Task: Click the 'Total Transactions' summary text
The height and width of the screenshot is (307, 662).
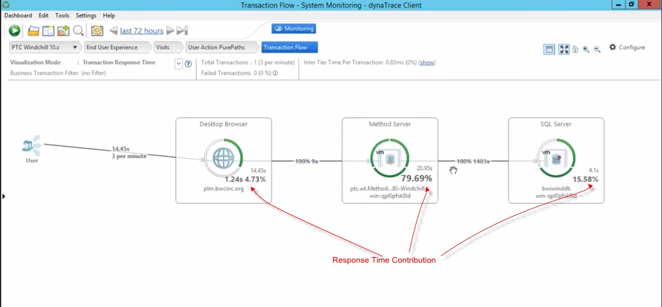Action: (x=248, y=62)
